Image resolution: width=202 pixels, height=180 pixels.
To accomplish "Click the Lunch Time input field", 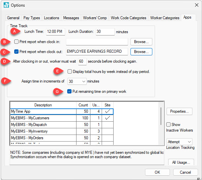I will (55, 32).
